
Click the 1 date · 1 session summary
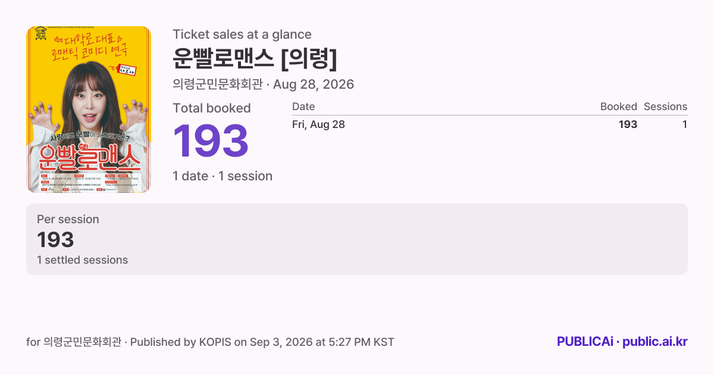point(223,176)
